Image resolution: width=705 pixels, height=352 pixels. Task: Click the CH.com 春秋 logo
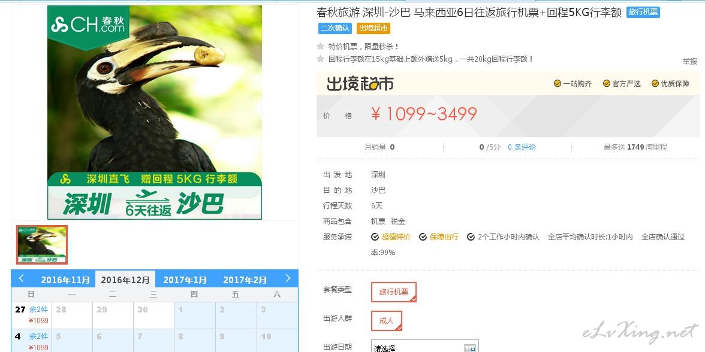click(x=88, y=25)
